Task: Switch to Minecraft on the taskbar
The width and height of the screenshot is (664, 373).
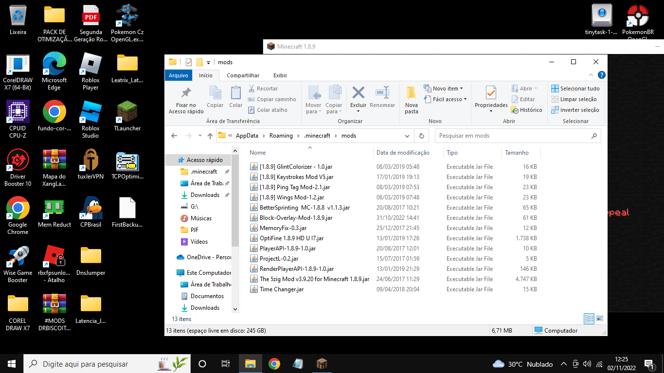Action: (x=322, y=364)
